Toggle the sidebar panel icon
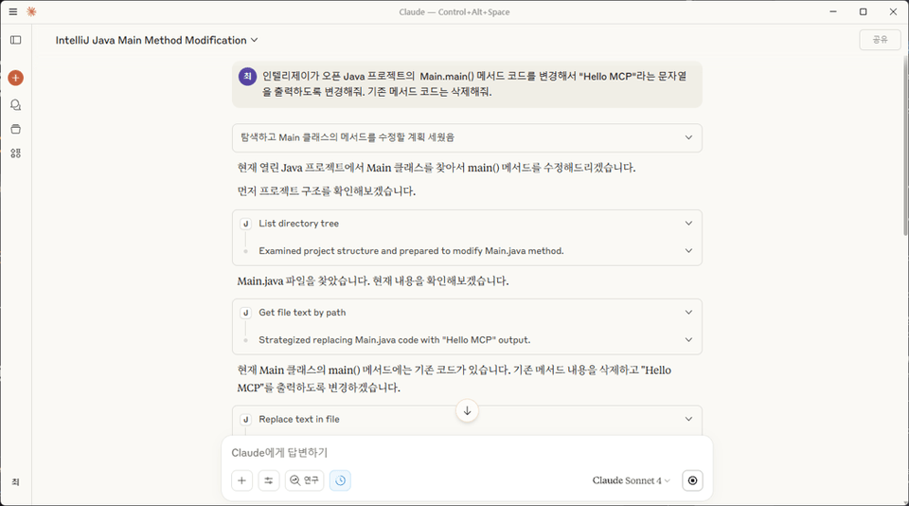 click(16, 40)
